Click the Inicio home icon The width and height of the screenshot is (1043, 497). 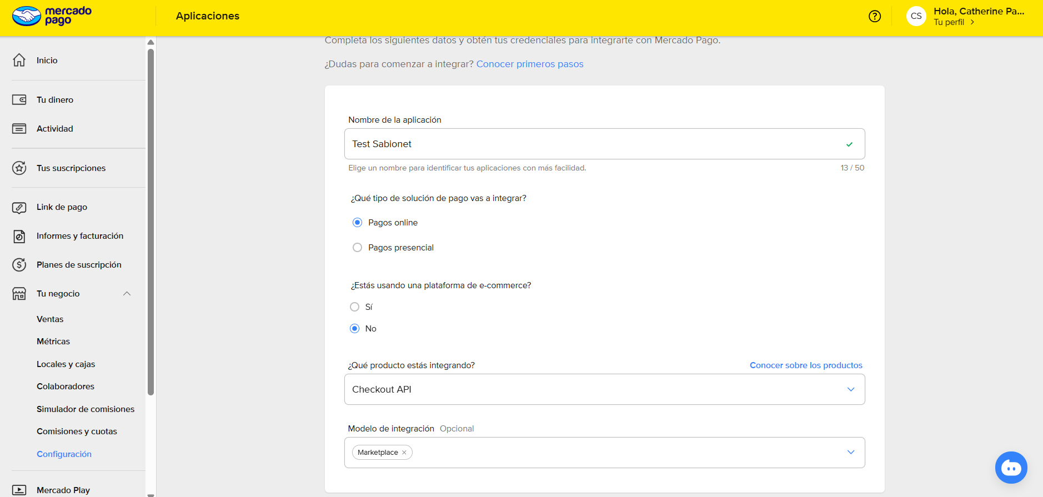click(19, 60)
